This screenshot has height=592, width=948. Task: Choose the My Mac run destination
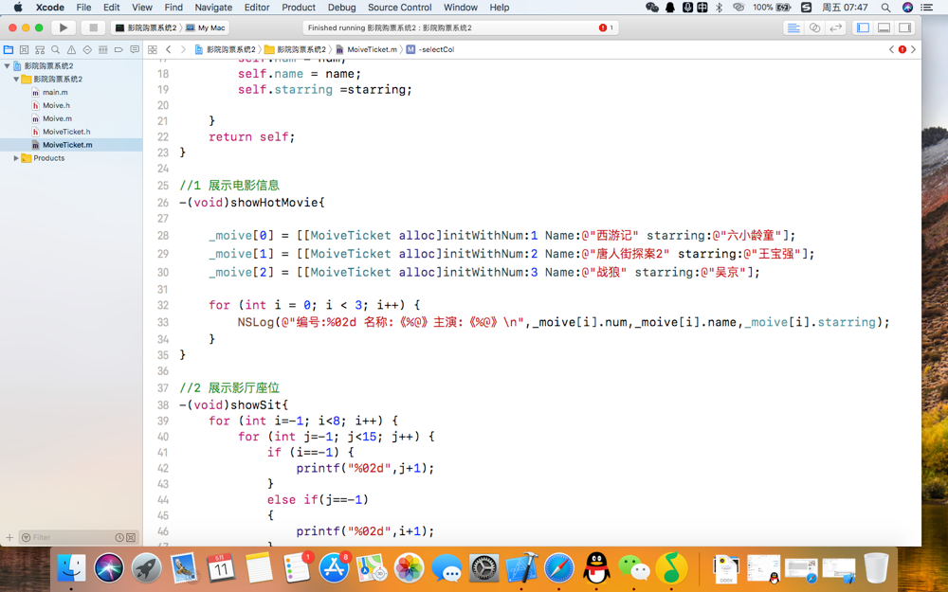pos(206,27)
